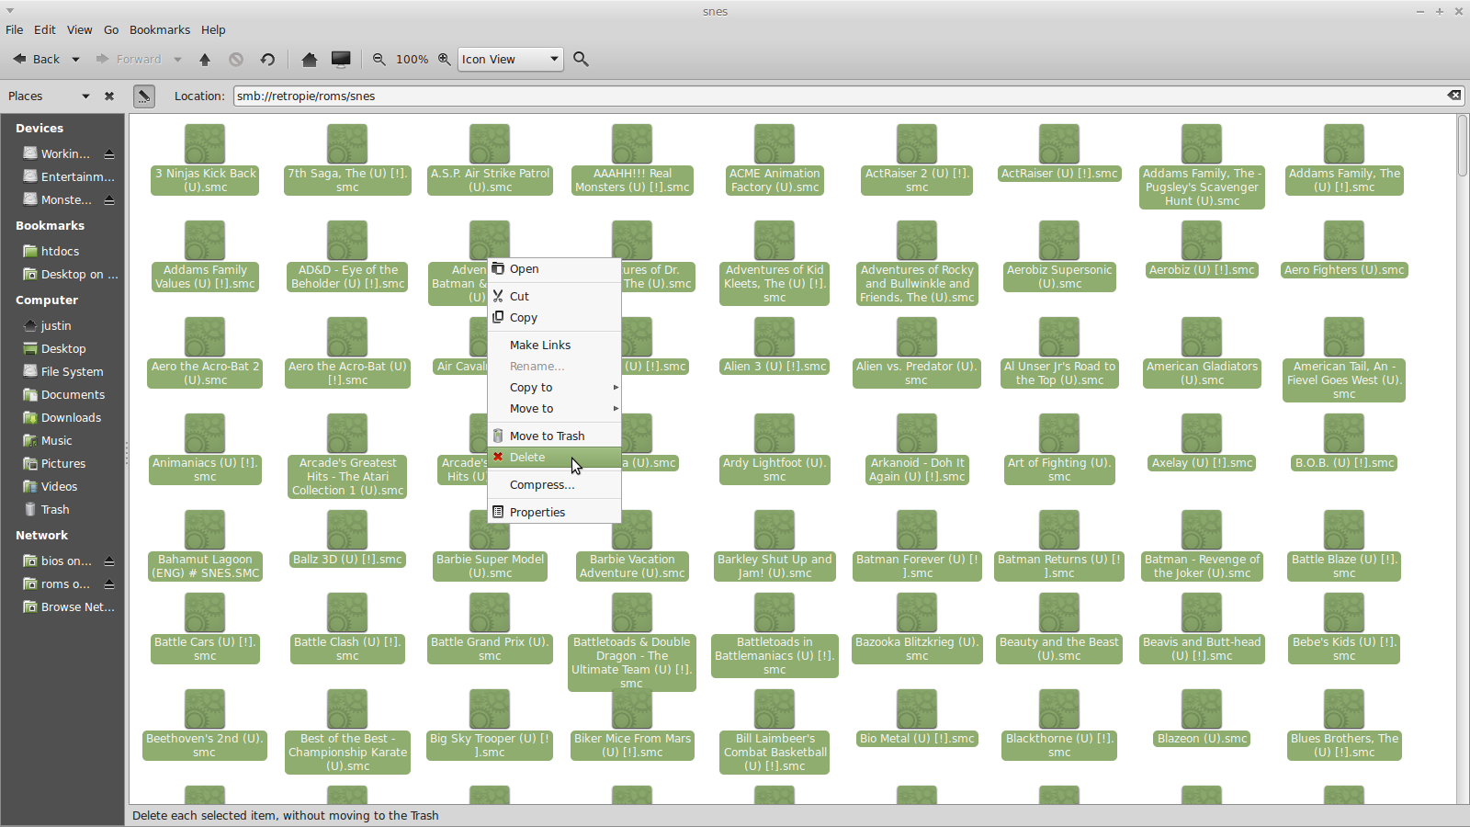This screenshot has height=827, width=1470.
Task: Zoom out with the minus magnifier
Action: point(379,59)
